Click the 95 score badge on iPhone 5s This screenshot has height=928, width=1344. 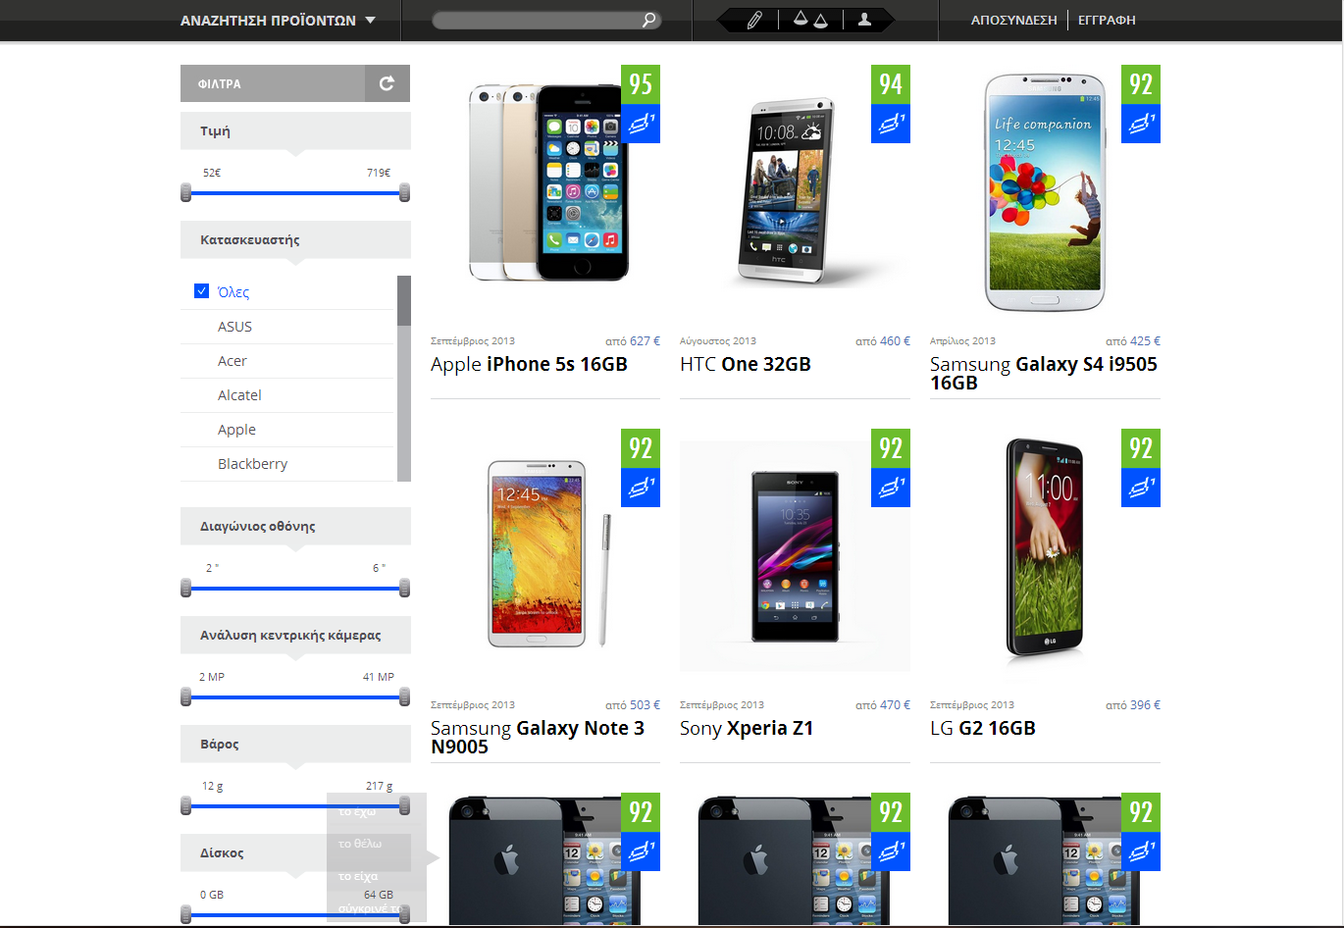point(641,84)
